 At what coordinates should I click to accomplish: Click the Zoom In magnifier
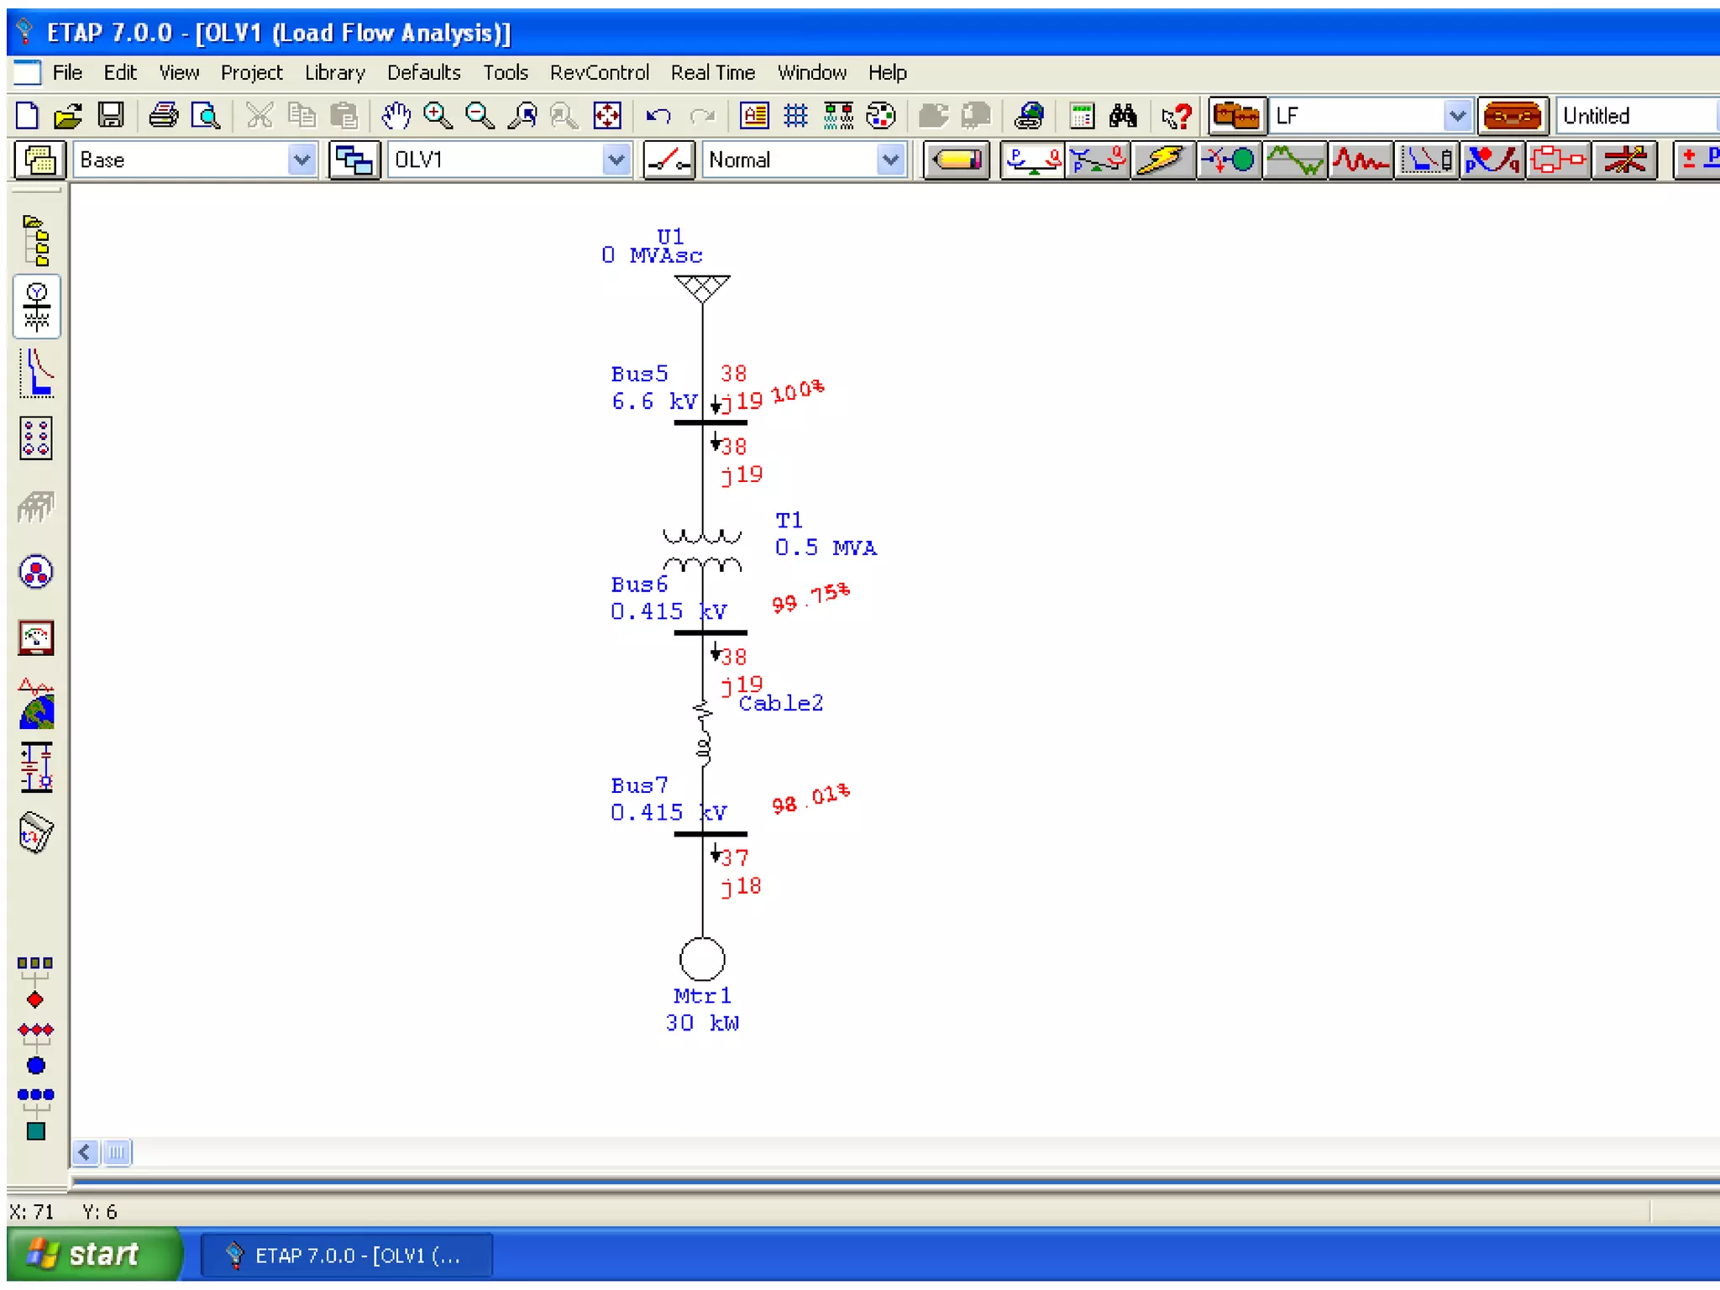pos(438,115)
